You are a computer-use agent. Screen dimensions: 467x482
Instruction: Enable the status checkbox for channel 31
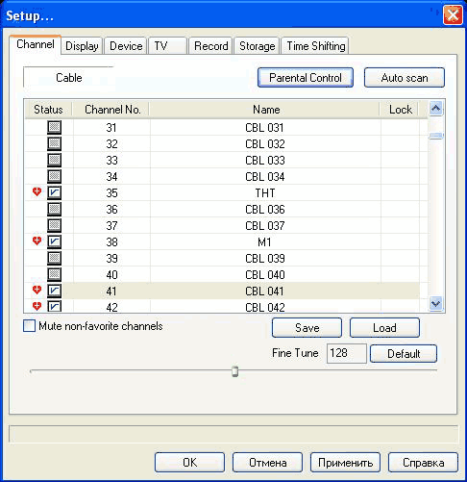pyautogui.click(x=54, y=127)
